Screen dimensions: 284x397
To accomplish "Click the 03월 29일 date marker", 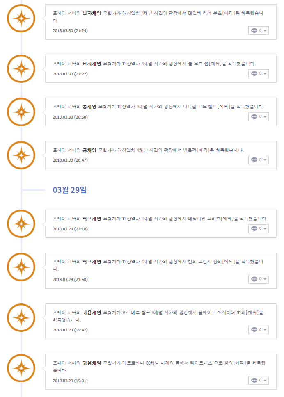I will coord(69,190).
